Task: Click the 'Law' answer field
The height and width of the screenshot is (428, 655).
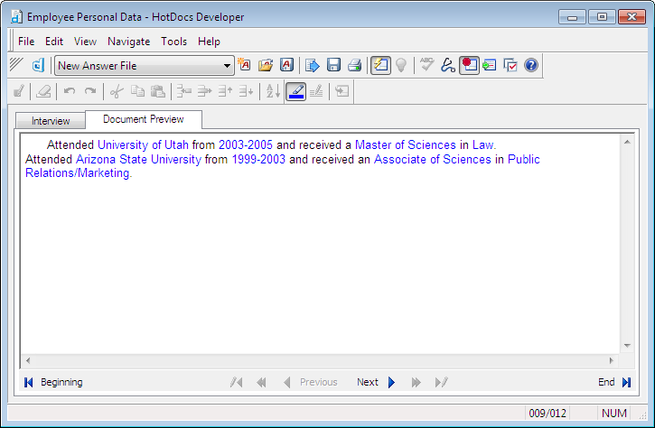Action: (x=483, y=144)
